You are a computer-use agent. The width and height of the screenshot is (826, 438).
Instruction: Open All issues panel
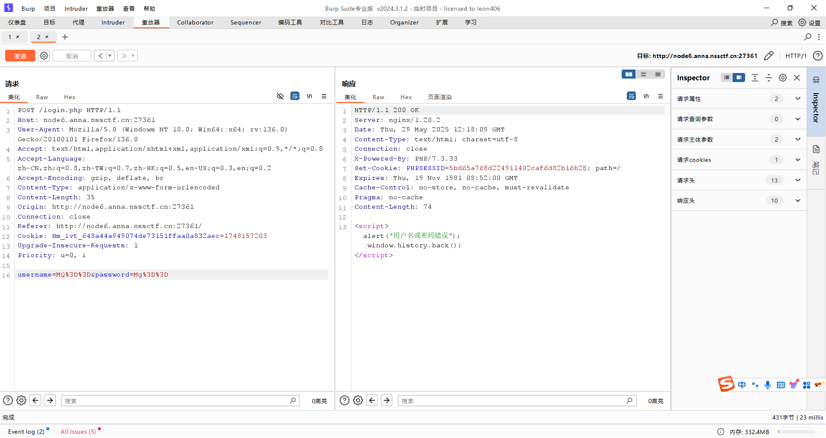tap(78, 432)
